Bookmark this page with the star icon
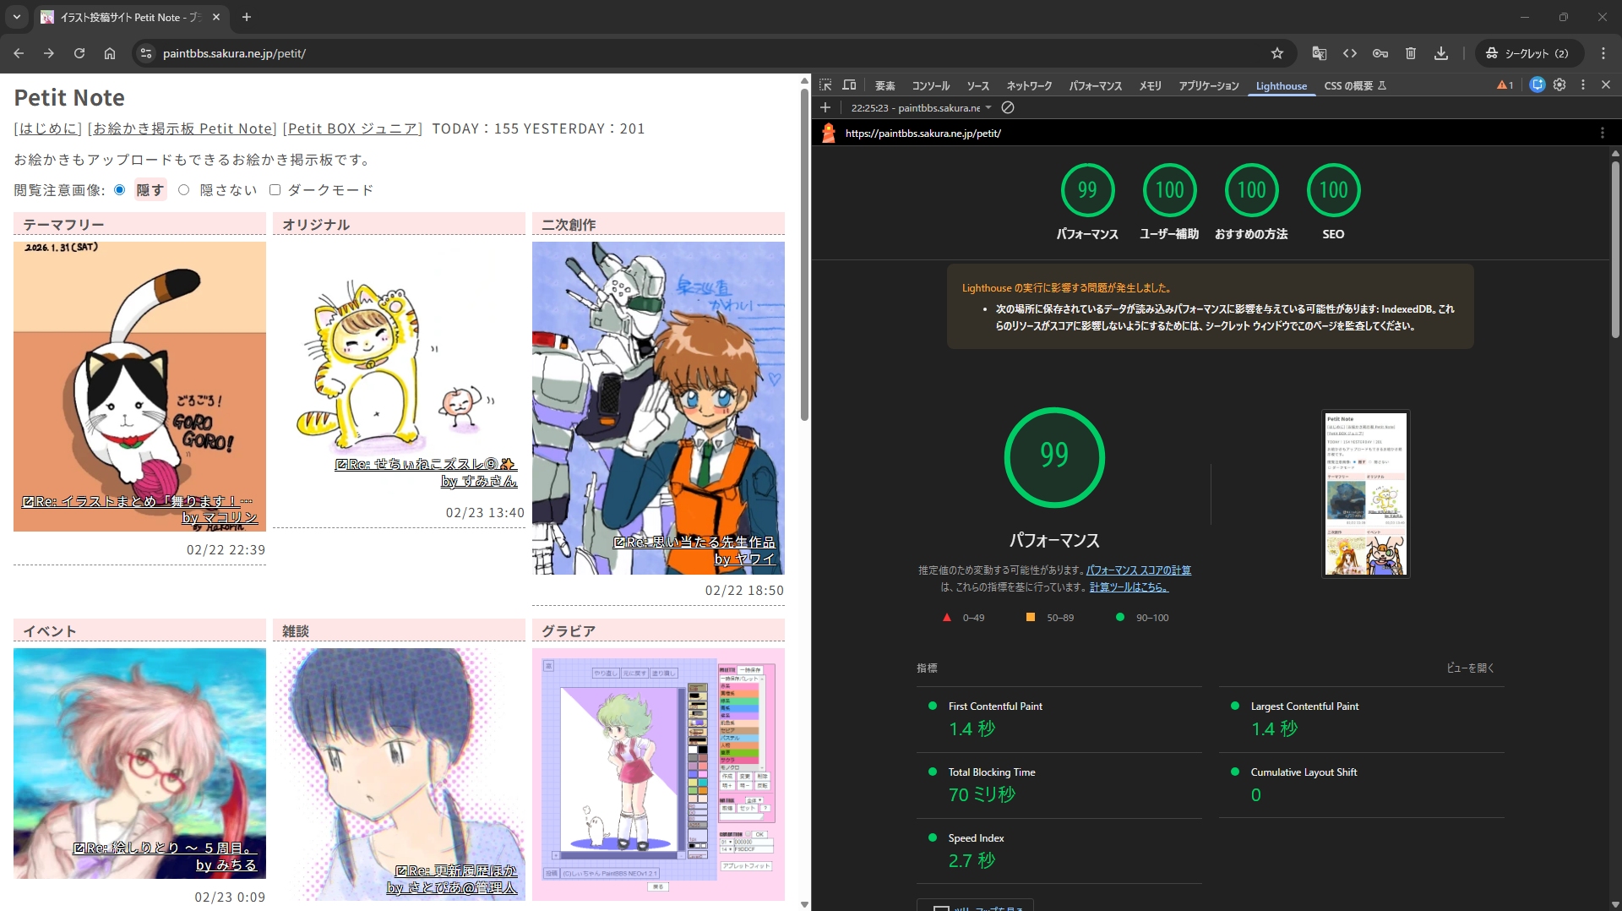Image resolution: width=1622 pixels, height=911 pixels. (1276, 53)
